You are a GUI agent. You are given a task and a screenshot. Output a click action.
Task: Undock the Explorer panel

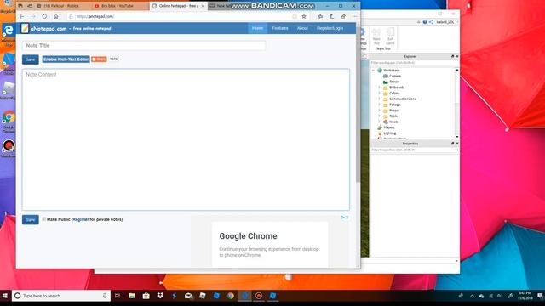(x=452, y=56)
